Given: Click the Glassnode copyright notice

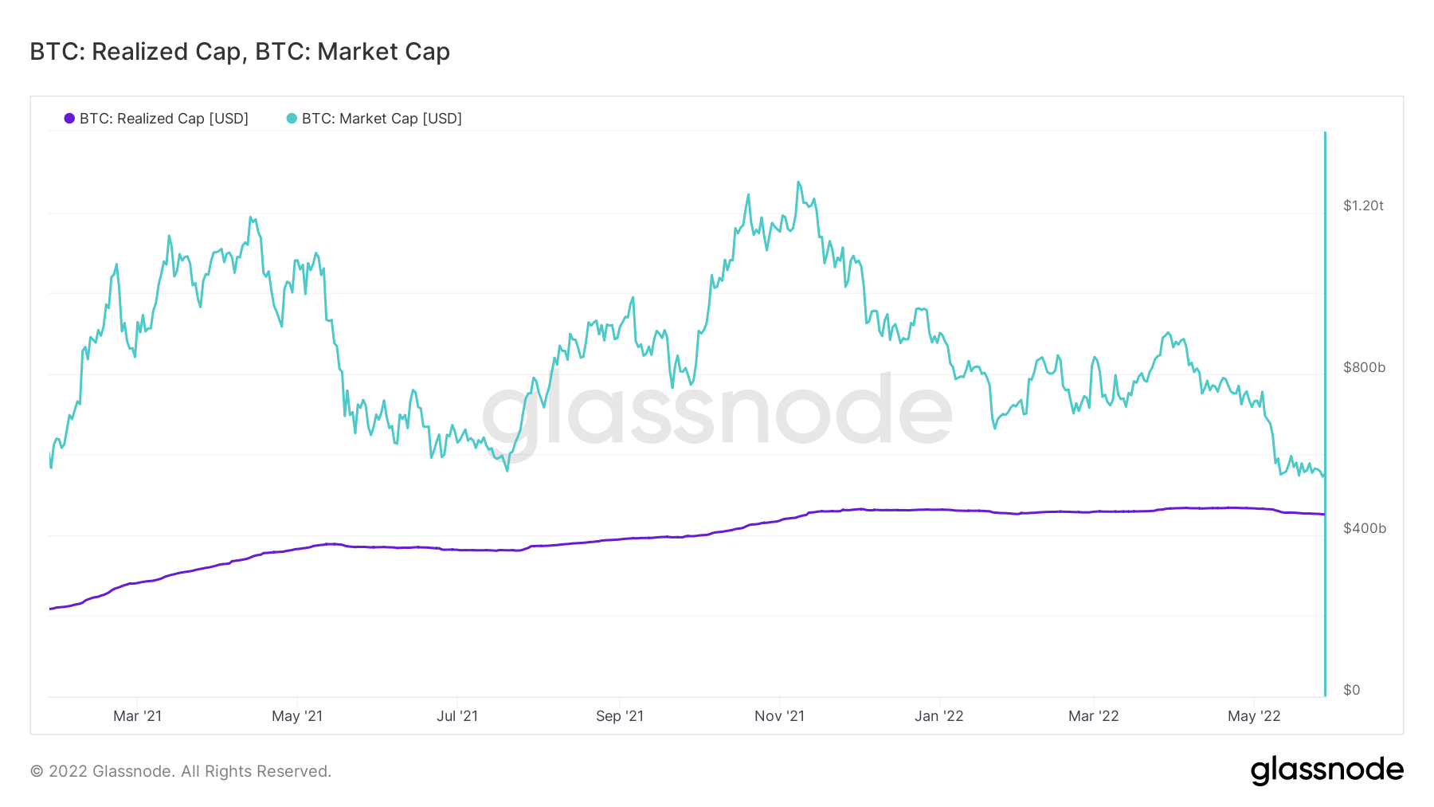Looking at the screenshot, I should tap(181, 771).
